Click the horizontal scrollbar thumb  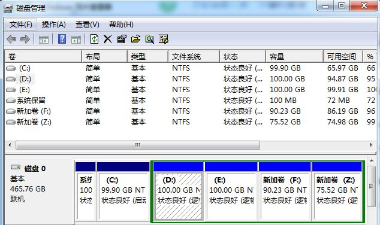(x=138, y=145)
